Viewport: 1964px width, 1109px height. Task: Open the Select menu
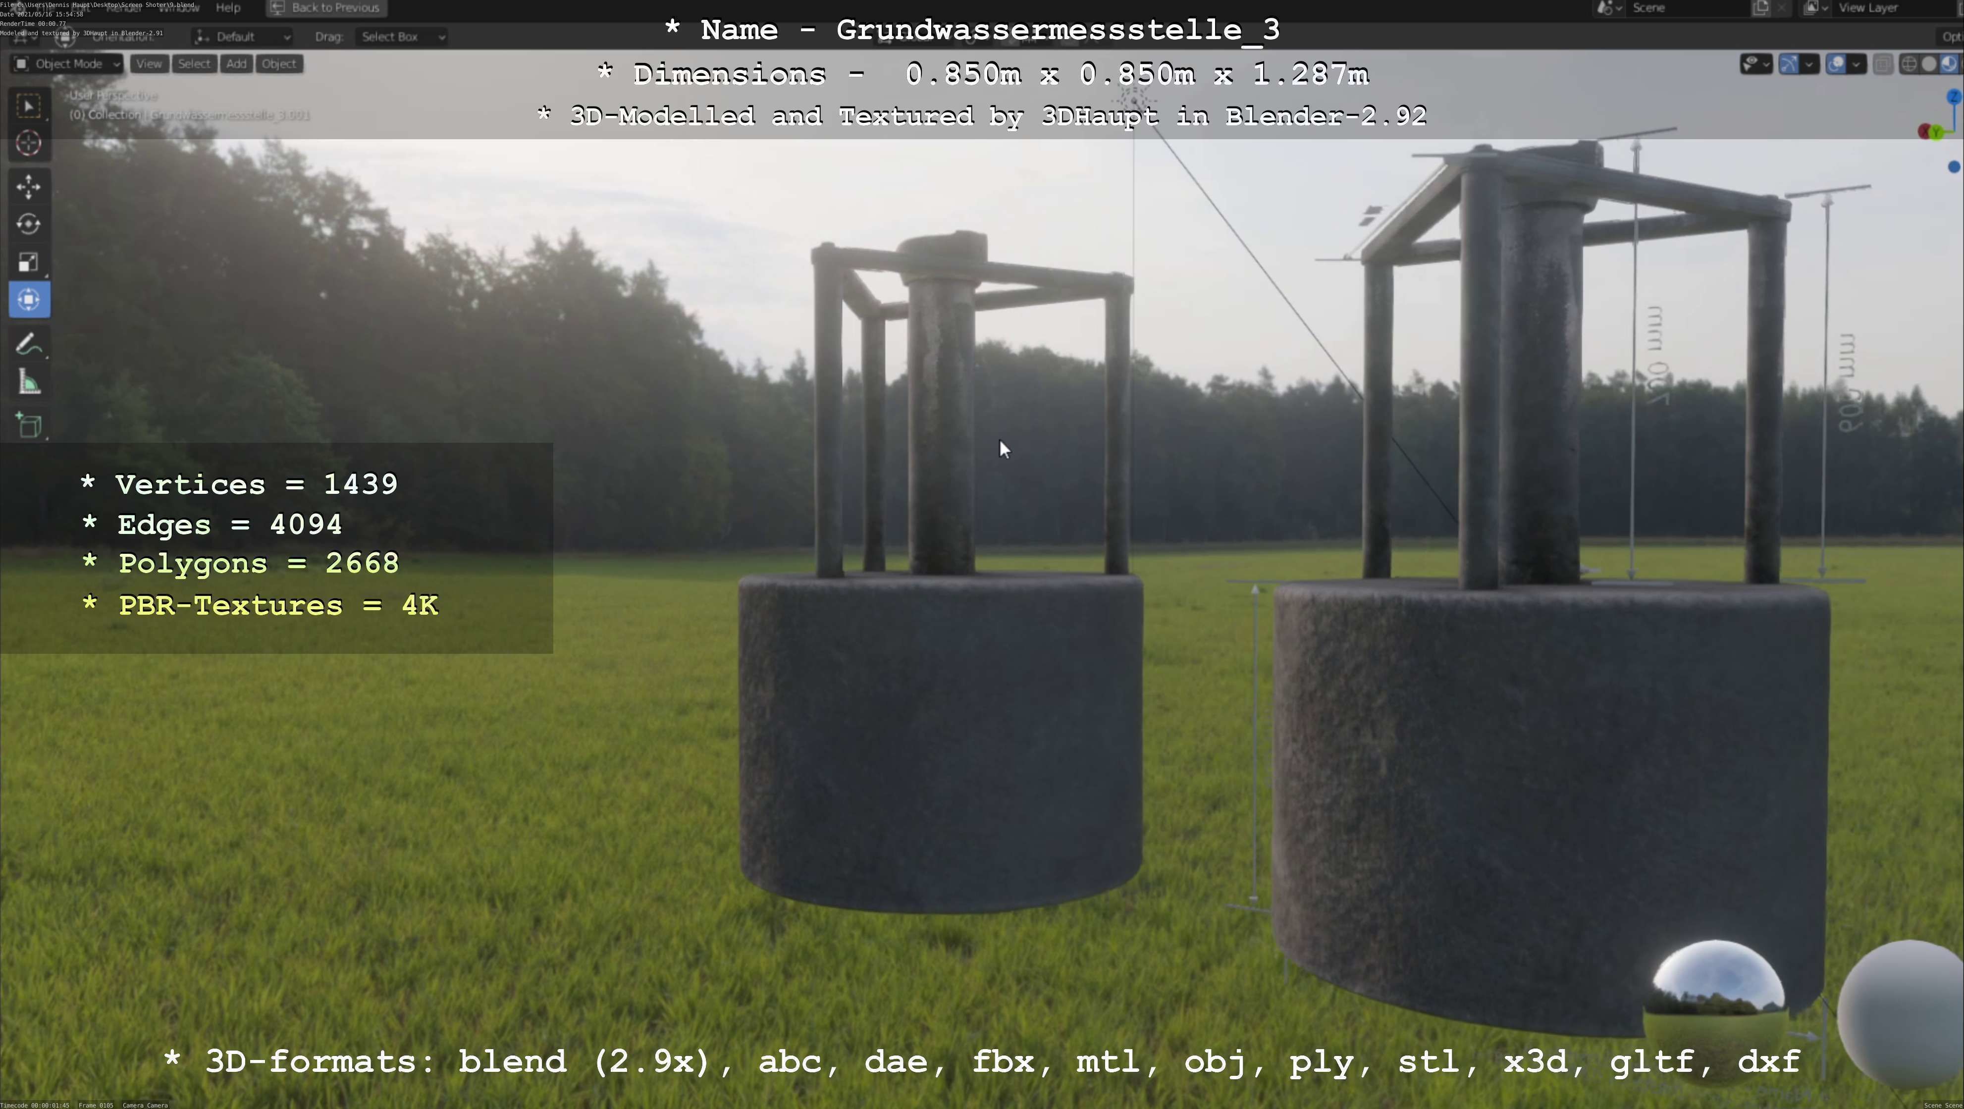coord(194,64)
